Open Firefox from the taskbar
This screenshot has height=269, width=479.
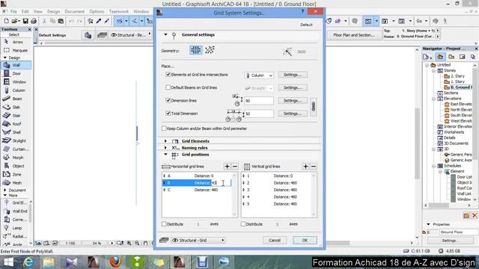tap(115, 262)
